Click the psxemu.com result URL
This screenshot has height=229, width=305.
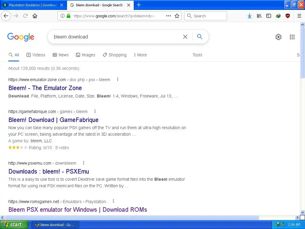[x=42, y=163]
